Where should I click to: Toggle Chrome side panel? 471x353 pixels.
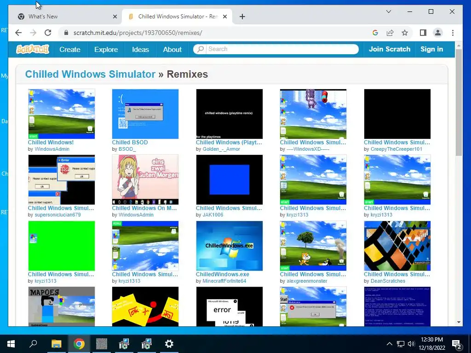tap(423, 33)
